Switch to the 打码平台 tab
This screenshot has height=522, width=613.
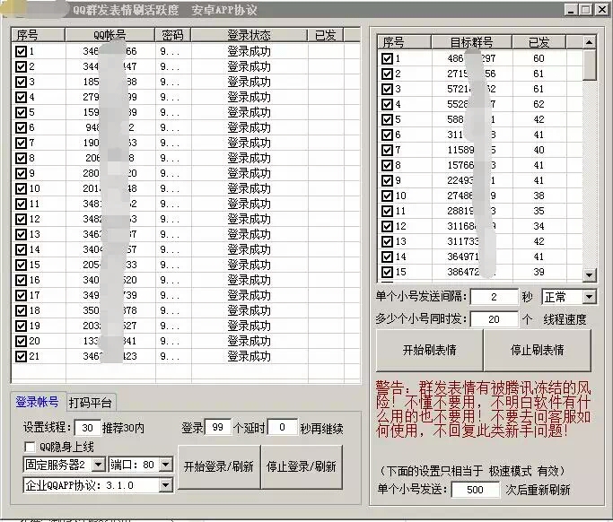pyautogui.click(x=92, y=402)
